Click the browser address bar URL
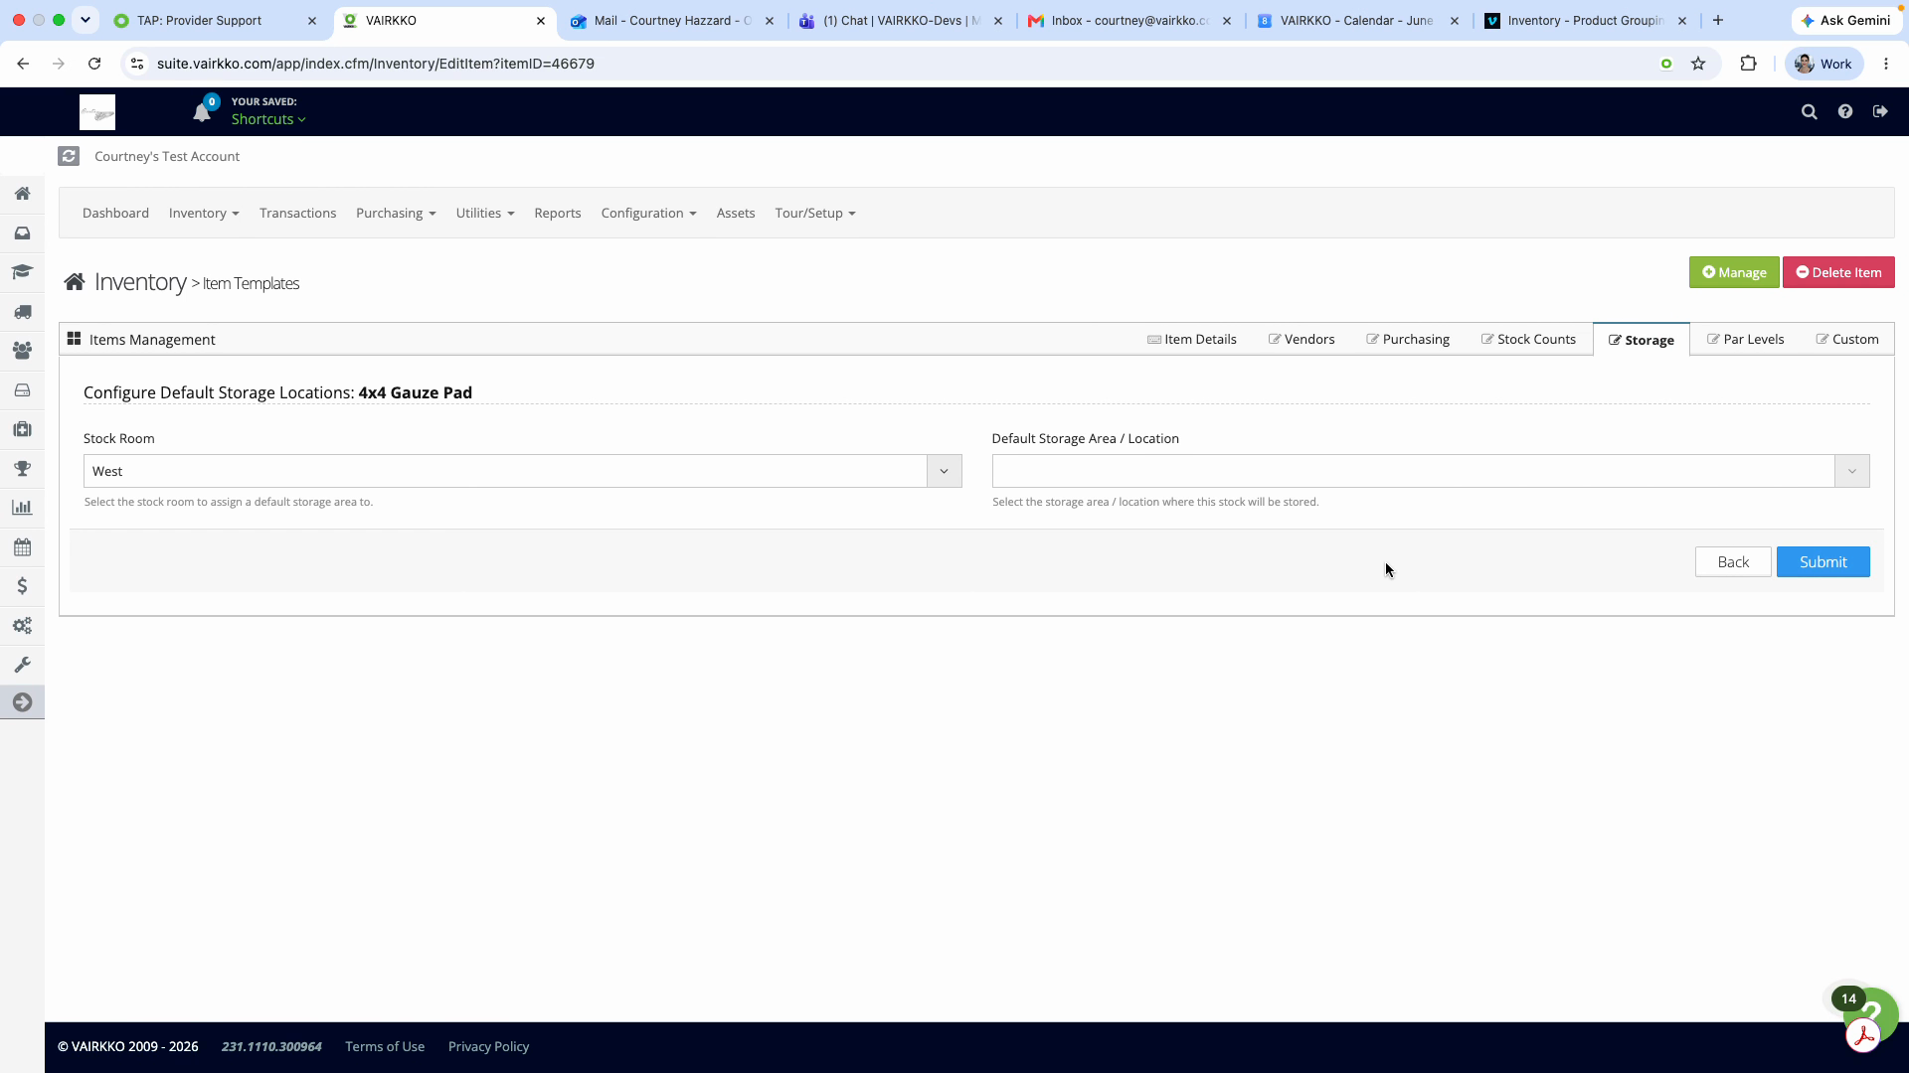Image resolution: width=1909 pixels, height=1073 pixels. [x=376, y=64]
